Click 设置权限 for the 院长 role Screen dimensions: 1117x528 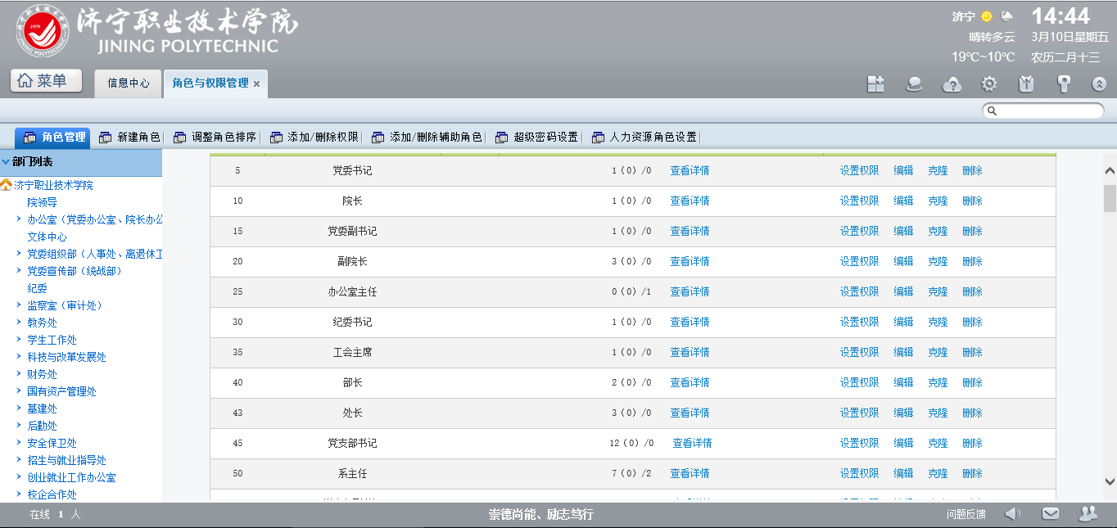click(x=858, y=201)
